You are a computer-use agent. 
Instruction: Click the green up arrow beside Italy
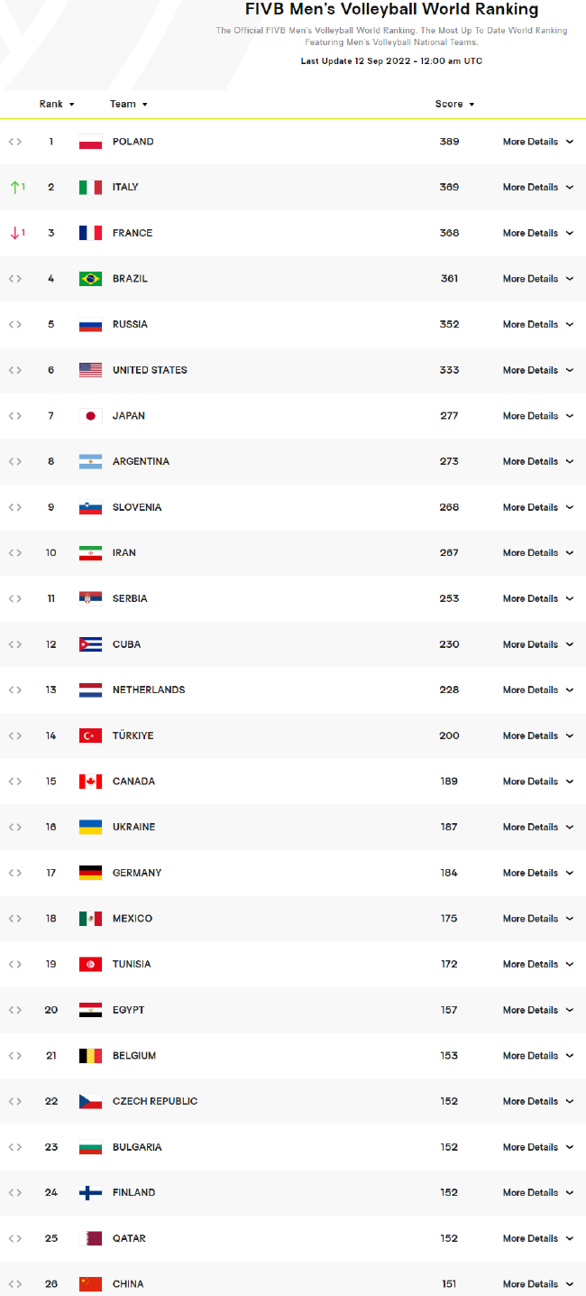pyautogui.click(x=14, y=188)
